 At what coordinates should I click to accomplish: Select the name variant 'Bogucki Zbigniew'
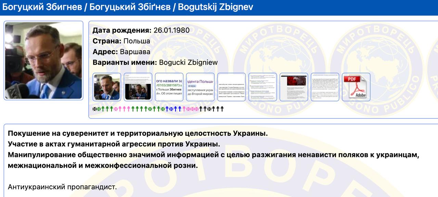point(188,63)
